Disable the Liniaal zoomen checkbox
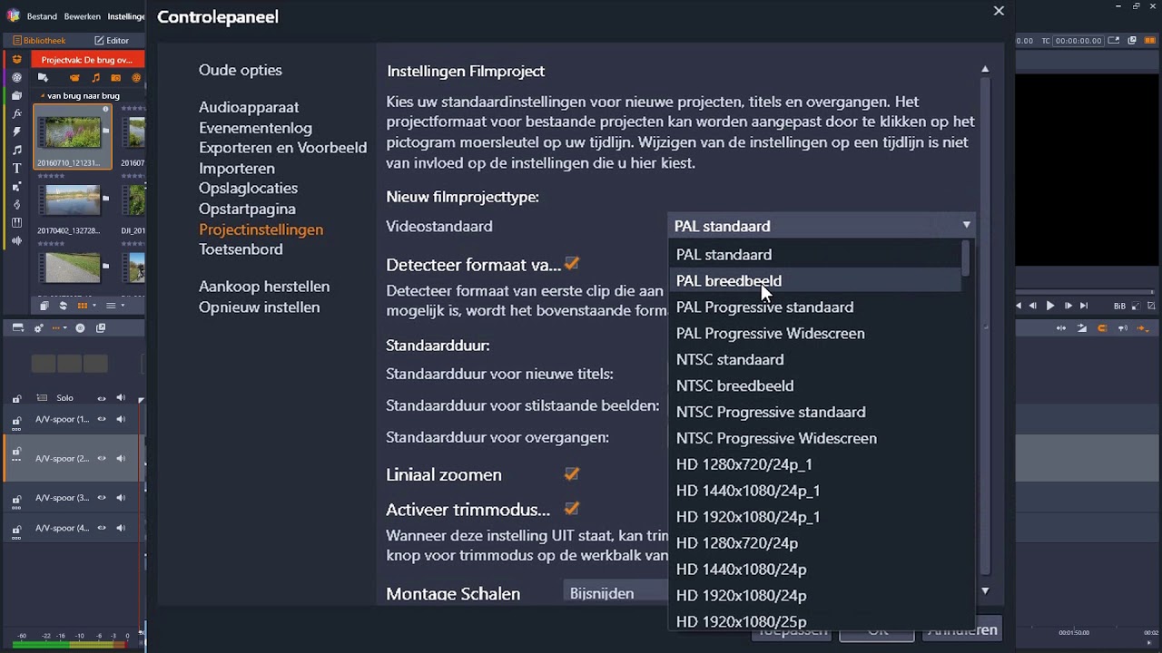This screenshot has width=1162, height=653. (572, 473)
